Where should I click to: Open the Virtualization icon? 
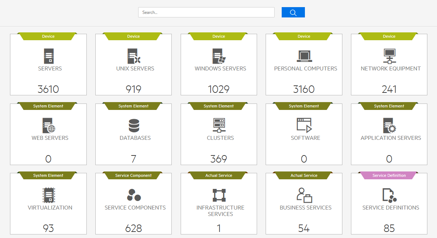49,195
